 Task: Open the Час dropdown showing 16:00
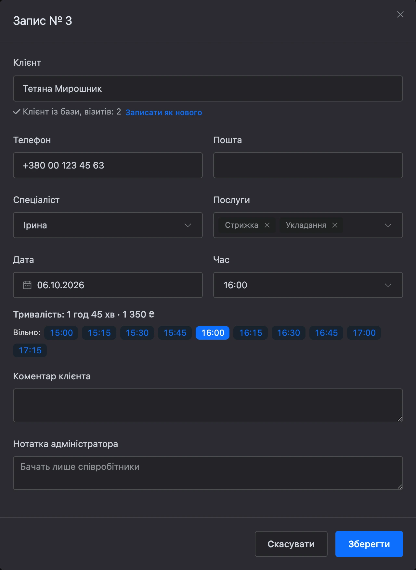click(x=308, y=285)
